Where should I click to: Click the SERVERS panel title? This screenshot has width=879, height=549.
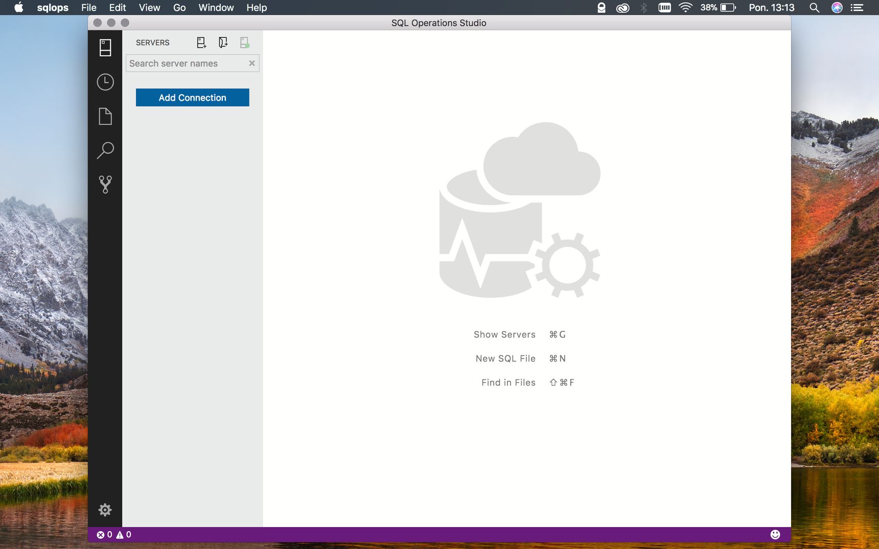[153, 42]
